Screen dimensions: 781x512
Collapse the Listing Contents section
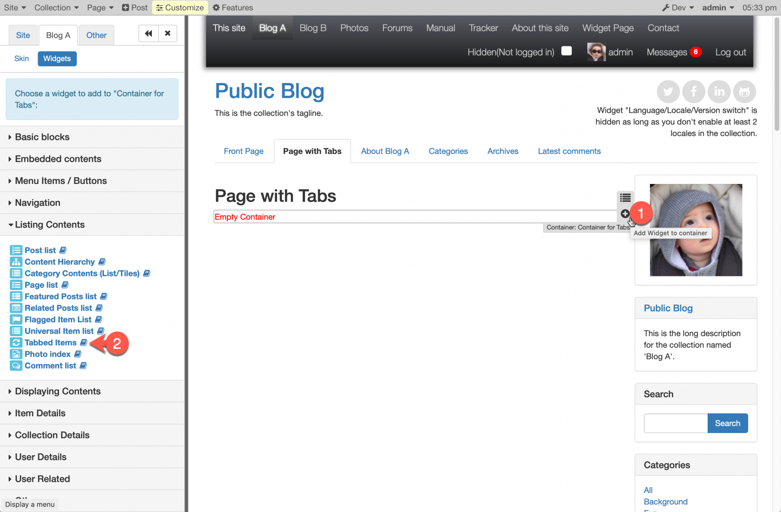pos(49,225)
